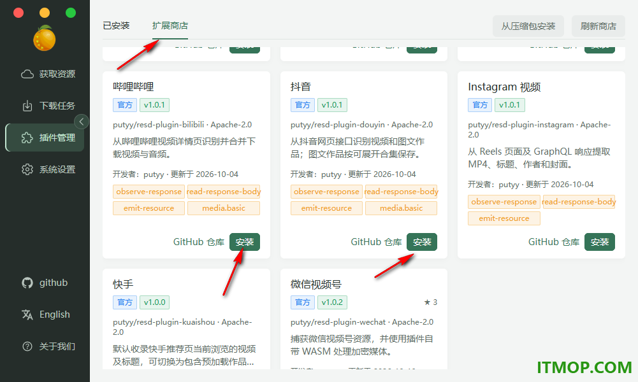Click the 插件管理 puzzle icon
Viewport: 638px width, 382px height.
27,138
